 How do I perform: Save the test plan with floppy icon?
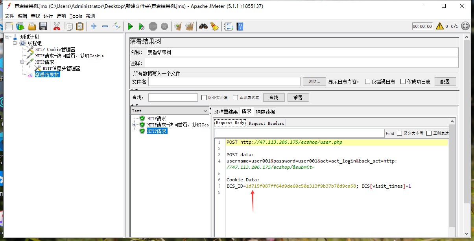coord(43,26)
